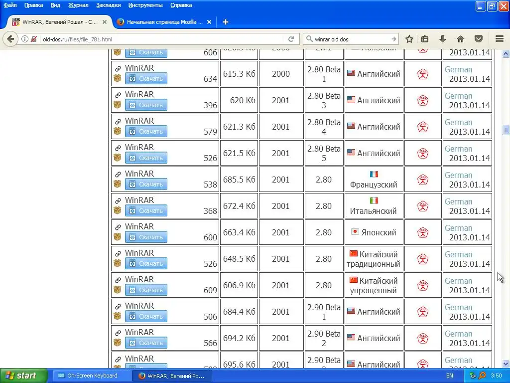Switch to On-Screen Keyboard taskbar item
The width and height of the screenshot is (510, 383).
click(92, 376)
